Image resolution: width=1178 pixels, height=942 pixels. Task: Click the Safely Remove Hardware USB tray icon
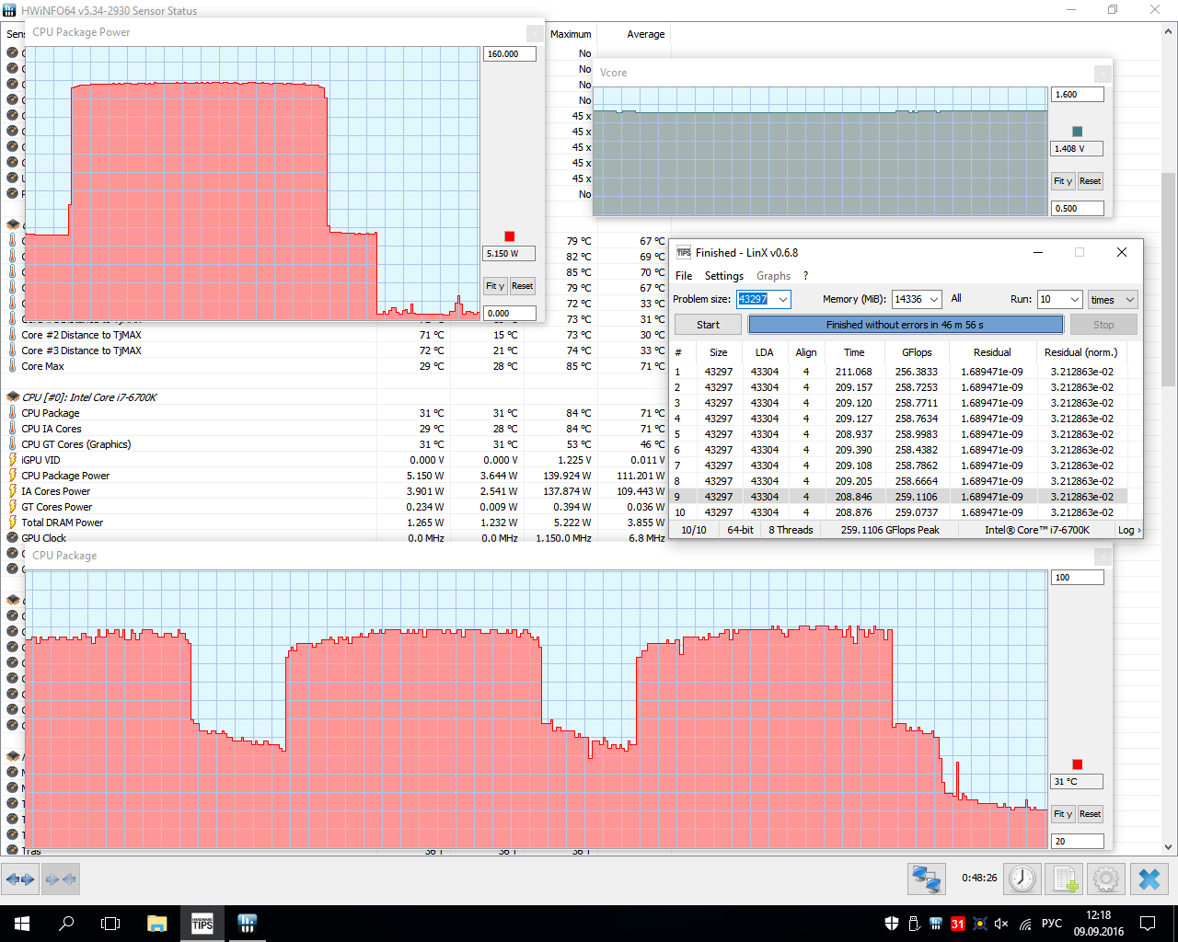[914, 924]
